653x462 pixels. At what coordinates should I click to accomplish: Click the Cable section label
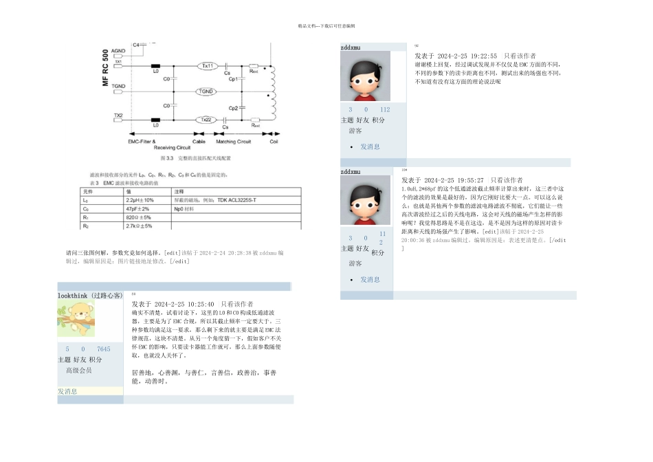point(199,142)
